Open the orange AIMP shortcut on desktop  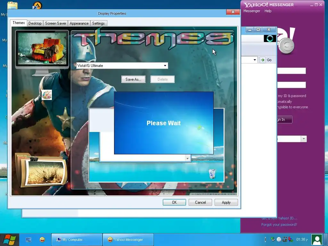pos(37,5)
